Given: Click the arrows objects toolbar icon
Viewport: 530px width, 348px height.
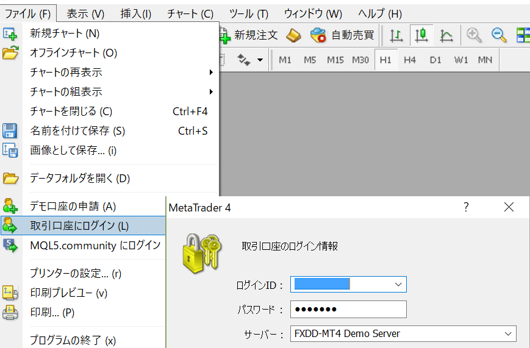Looking at the screenshot, I should point(244,60).
